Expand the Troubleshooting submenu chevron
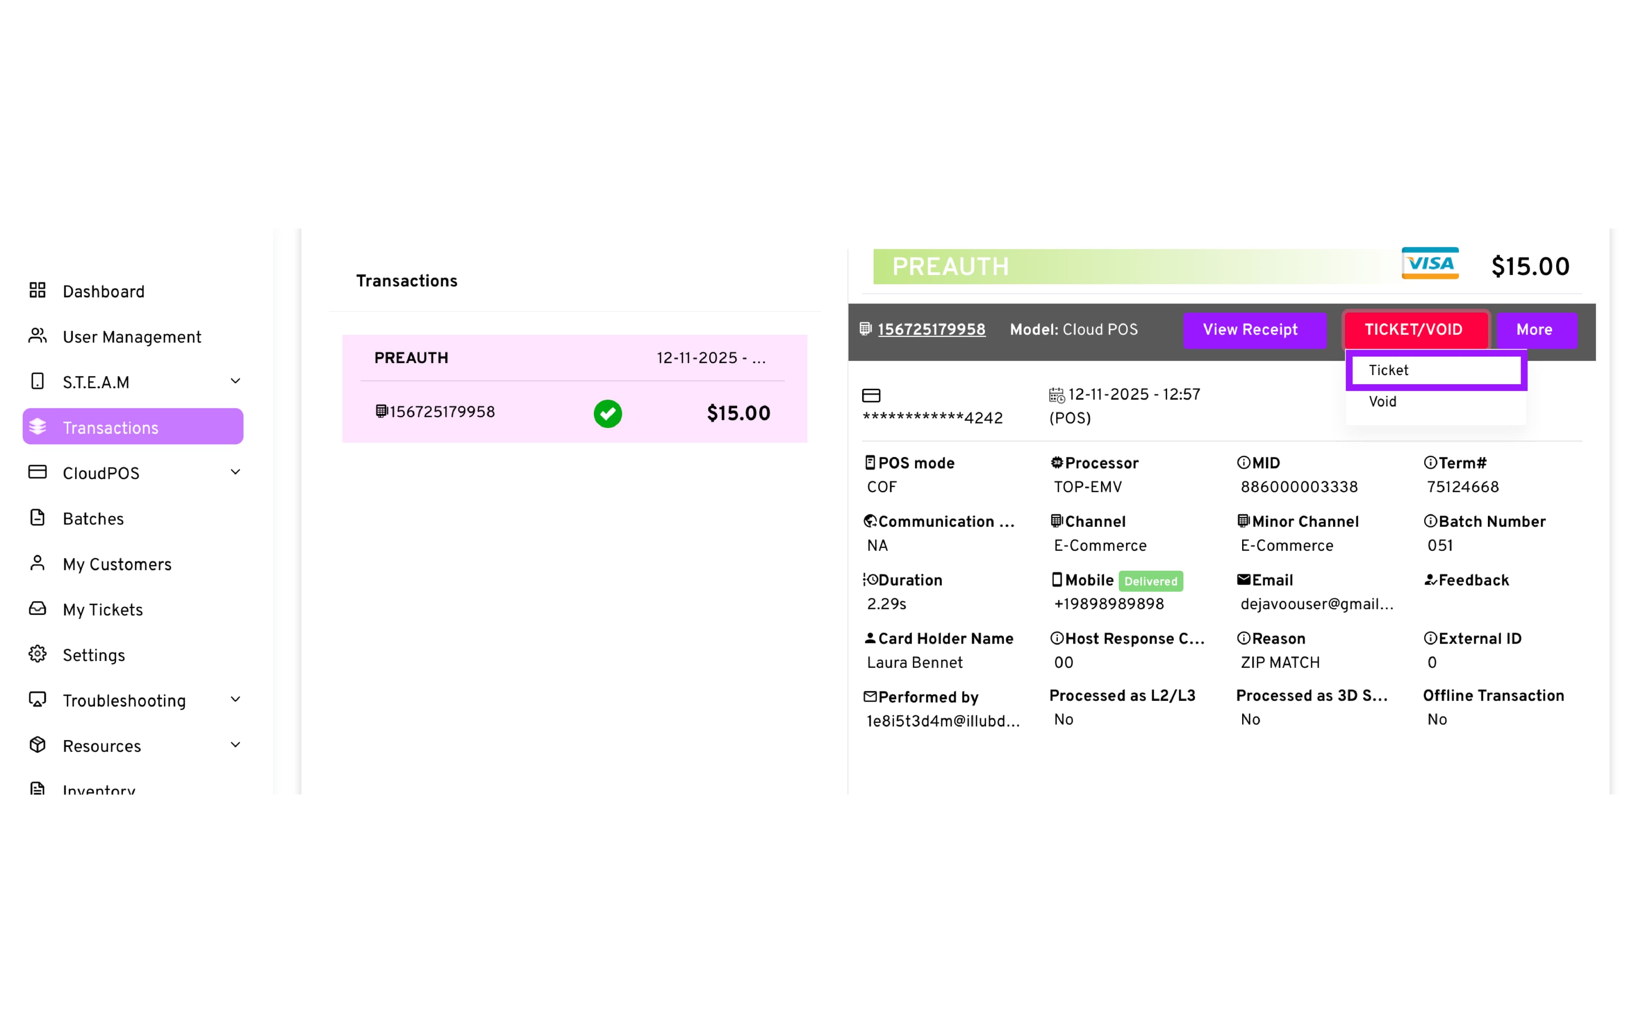Screen dimensions: 1638x1023 tap(235, 699)
